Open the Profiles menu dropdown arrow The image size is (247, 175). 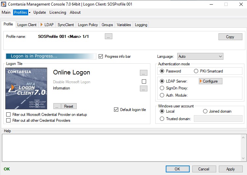29,12
